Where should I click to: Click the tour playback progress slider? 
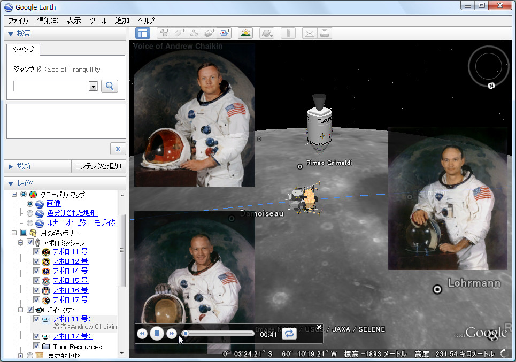point(218,334)
